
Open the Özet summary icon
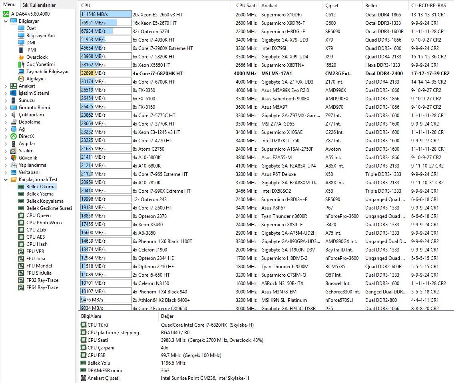21,28
